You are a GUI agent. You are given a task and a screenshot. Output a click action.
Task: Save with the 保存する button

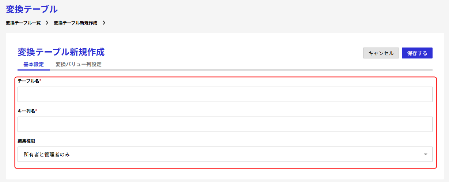pyautogui.click(x=417, y=53)
